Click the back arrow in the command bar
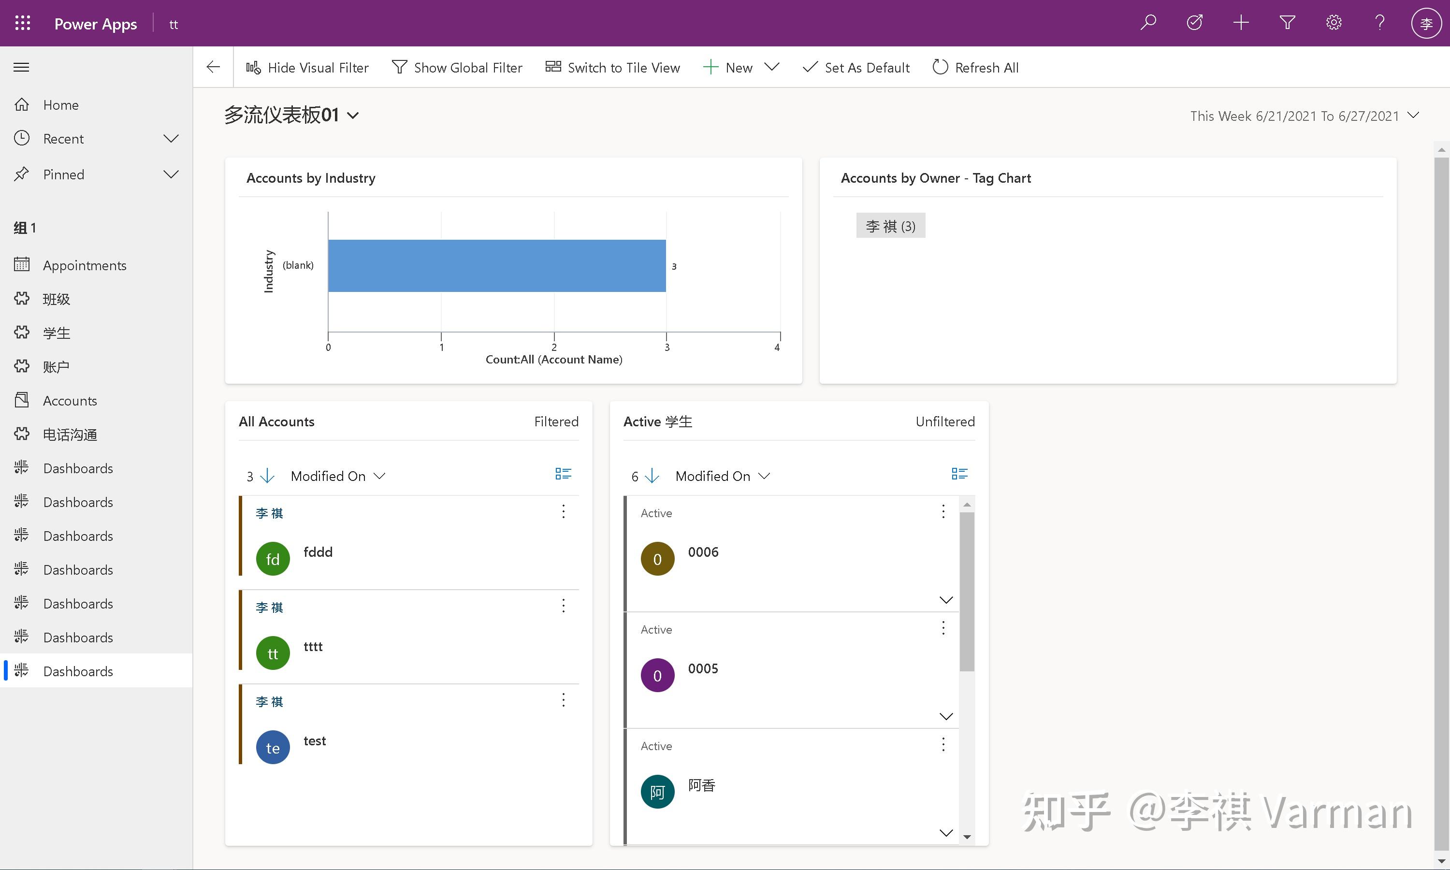1450x870 pixels. pyautogui.click(x=213, y=67)
